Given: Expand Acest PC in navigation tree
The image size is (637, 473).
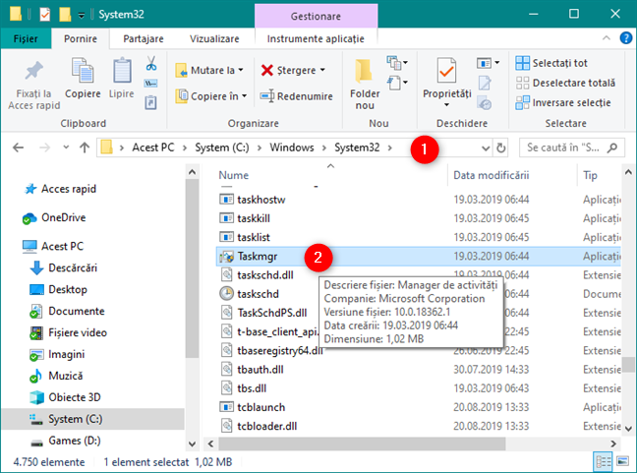Looking at the screenshot, I should pyautogui.click(x=12, y=245).
